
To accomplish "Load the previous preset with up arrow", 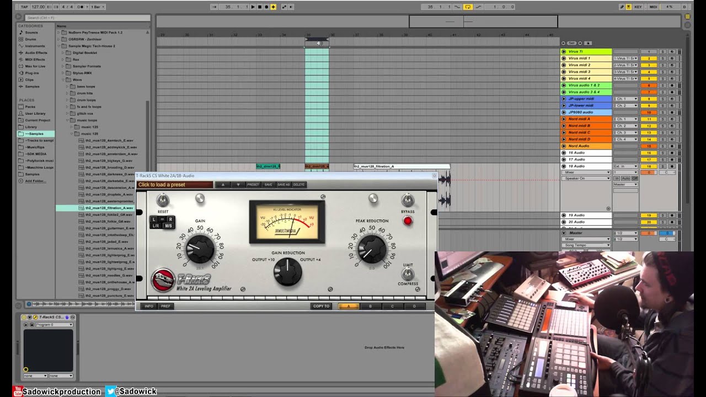I will [223, 185].
